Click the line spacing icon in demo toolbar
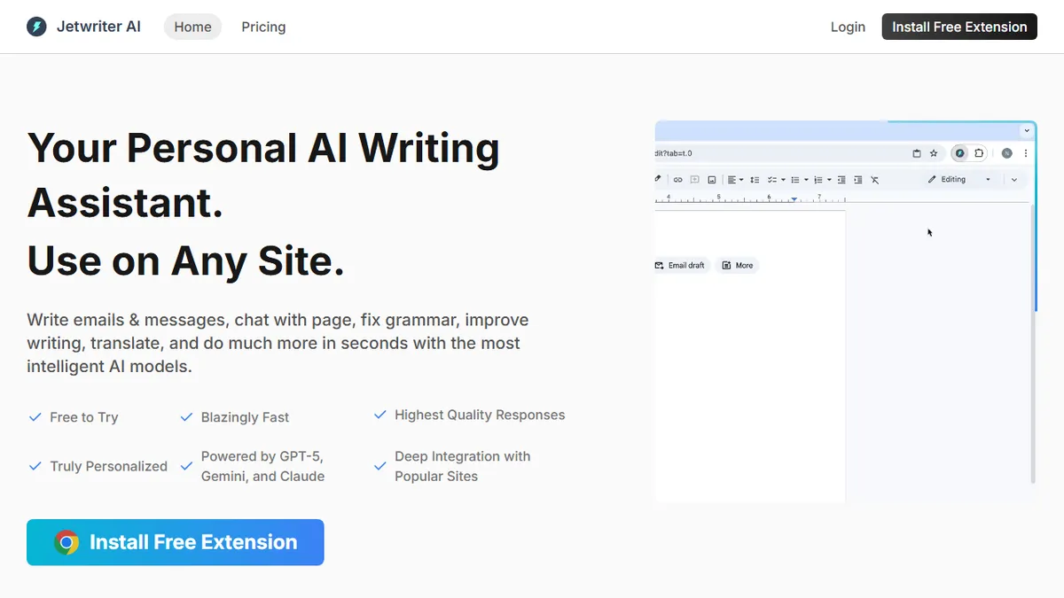The width and height of the screenshot is (1064, 598). point(755,180)
